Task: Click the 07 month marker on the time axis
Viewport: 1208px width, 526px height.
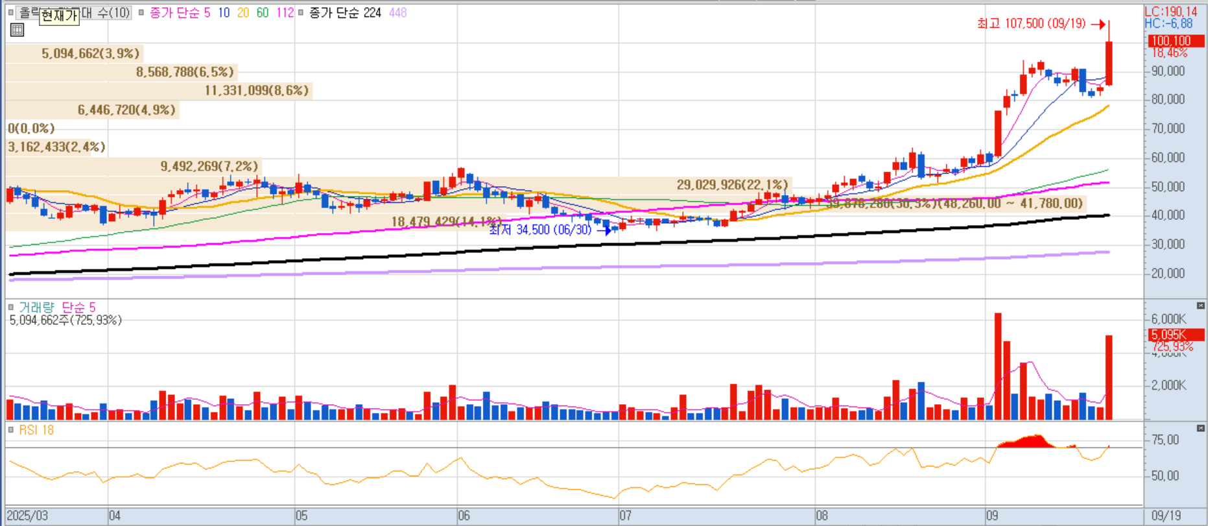Action: 625,516
